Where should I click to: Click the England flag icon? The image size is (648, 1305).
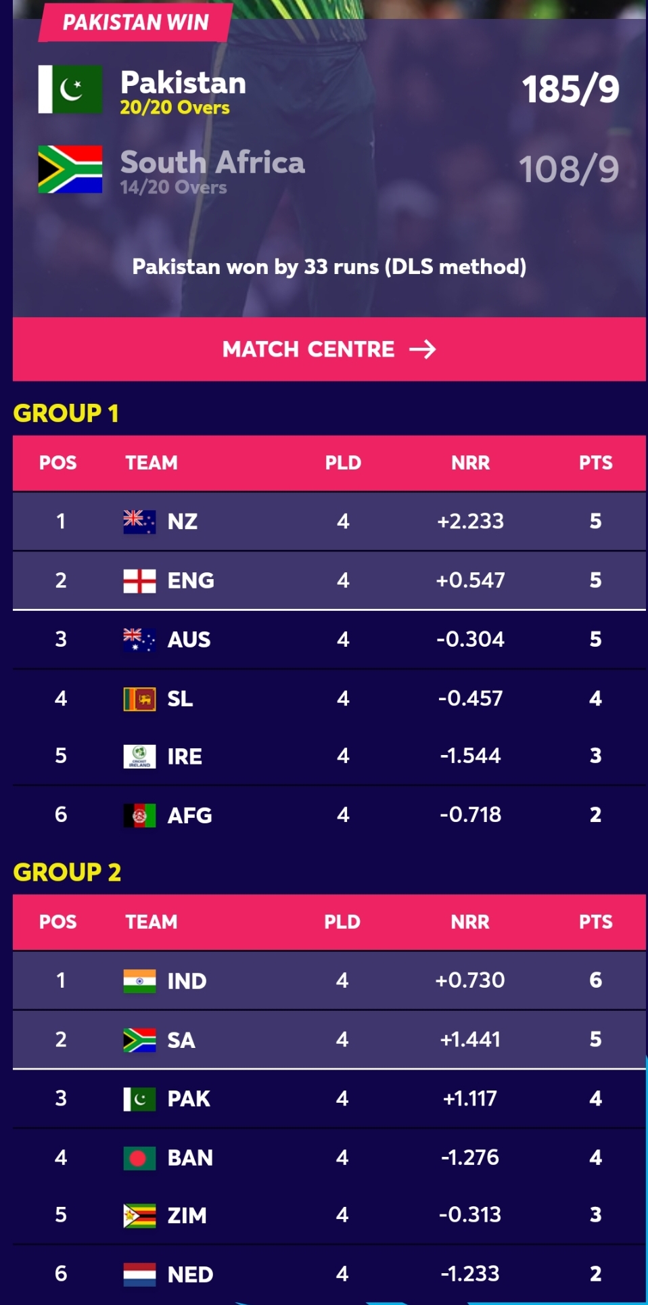point(139,580)
